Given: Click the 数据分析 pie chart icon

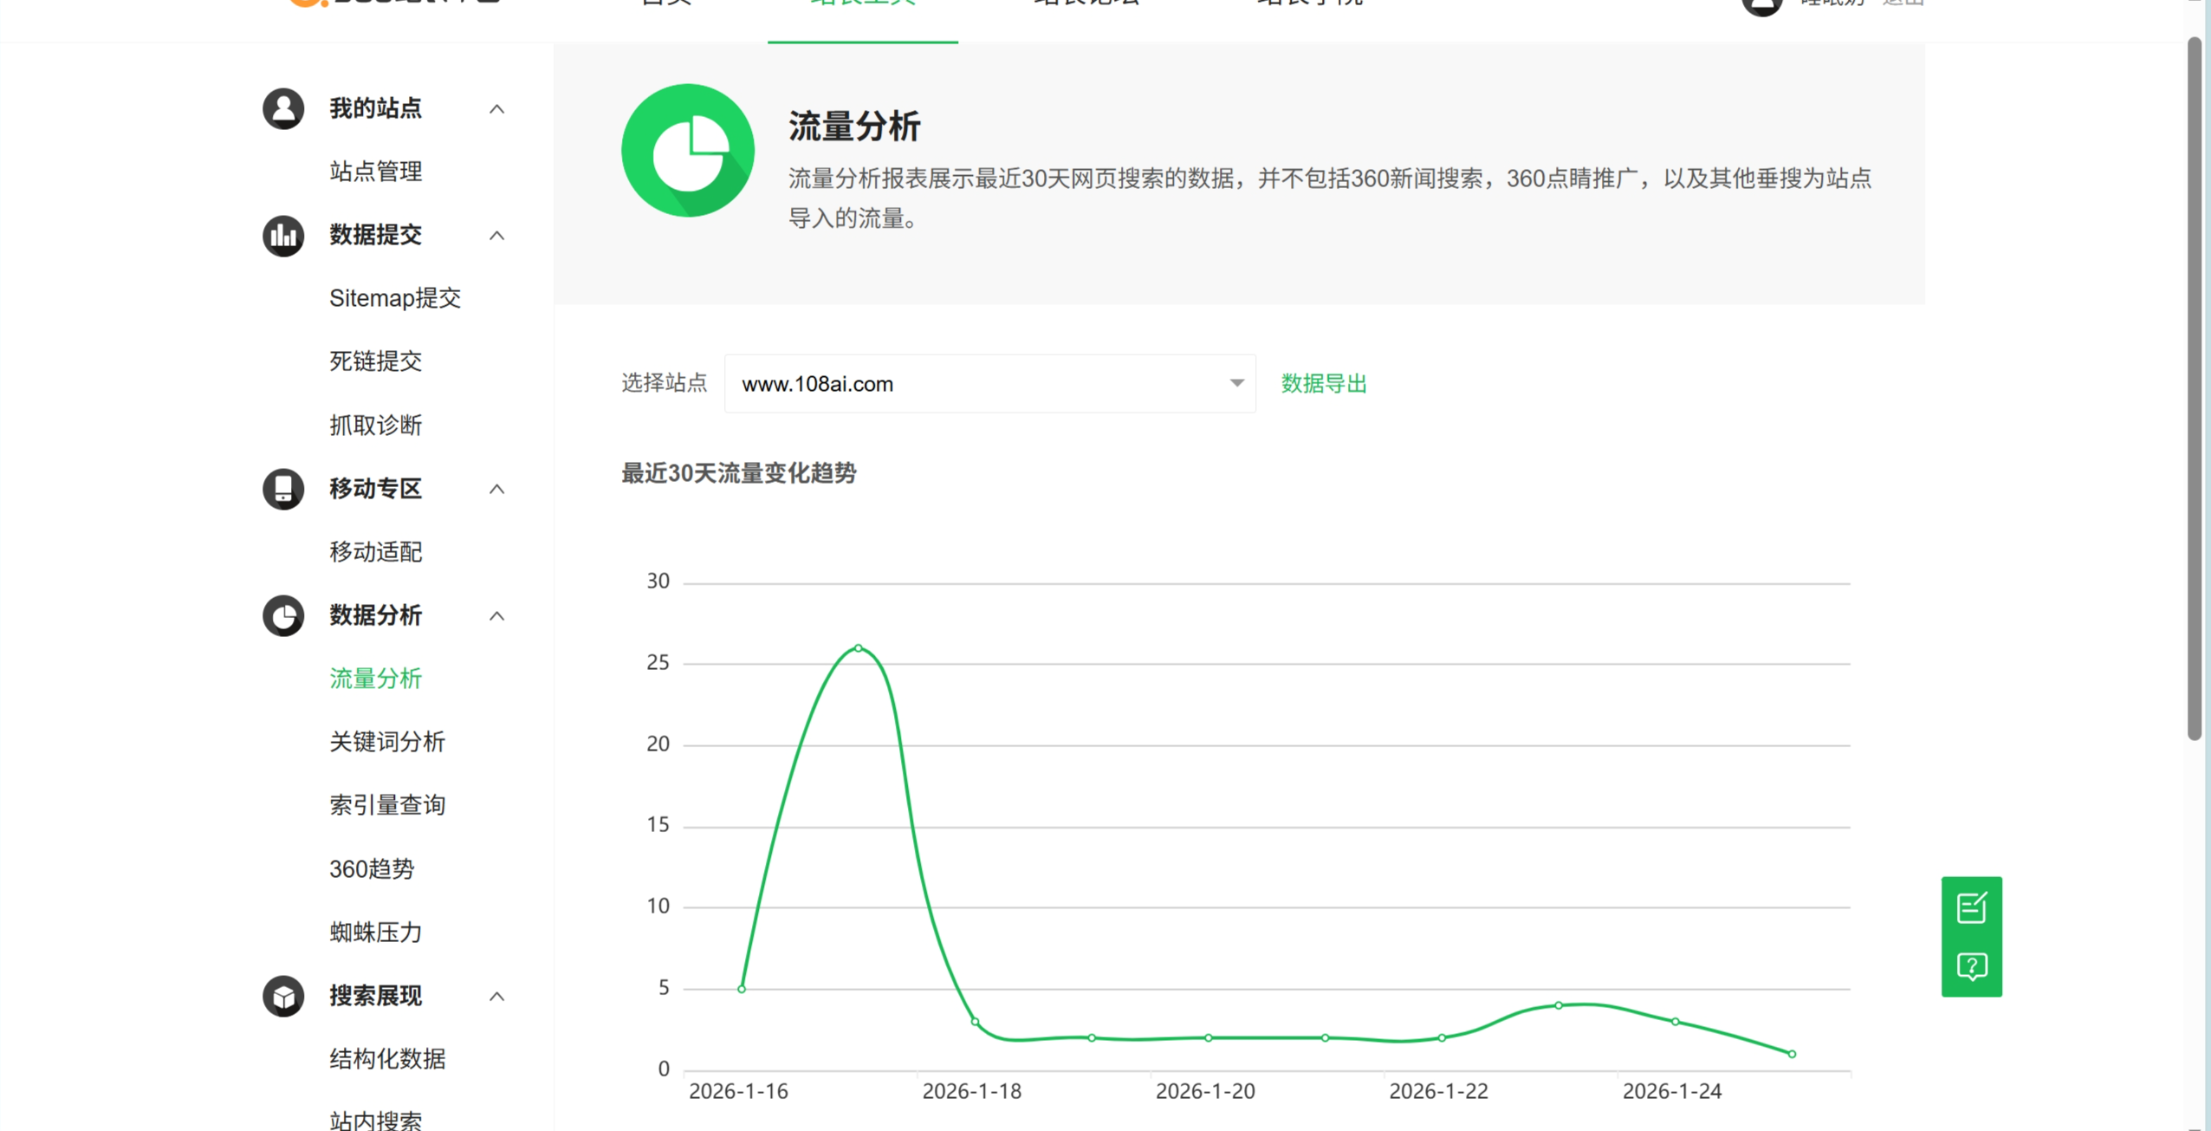Looking at the screenshot, I should (283, 616).
